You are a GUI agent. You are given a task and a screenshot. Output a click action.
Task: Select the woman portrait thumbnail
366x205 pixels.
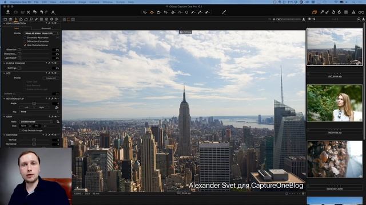pyautogui.click(x=335, y=103)
